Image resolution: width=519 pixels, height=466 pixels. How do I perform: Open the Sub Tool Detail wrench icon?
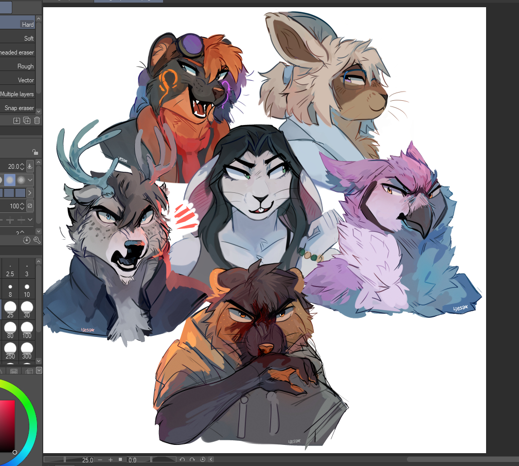pos(37,240)
